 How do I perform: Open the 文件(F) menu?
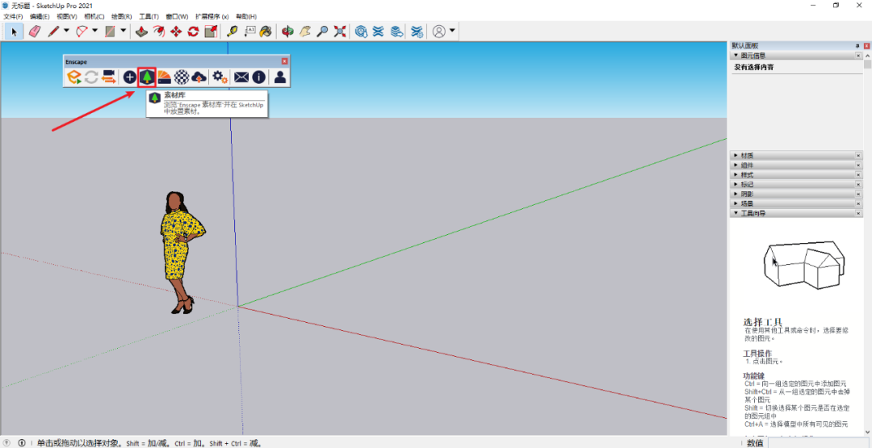13,16
